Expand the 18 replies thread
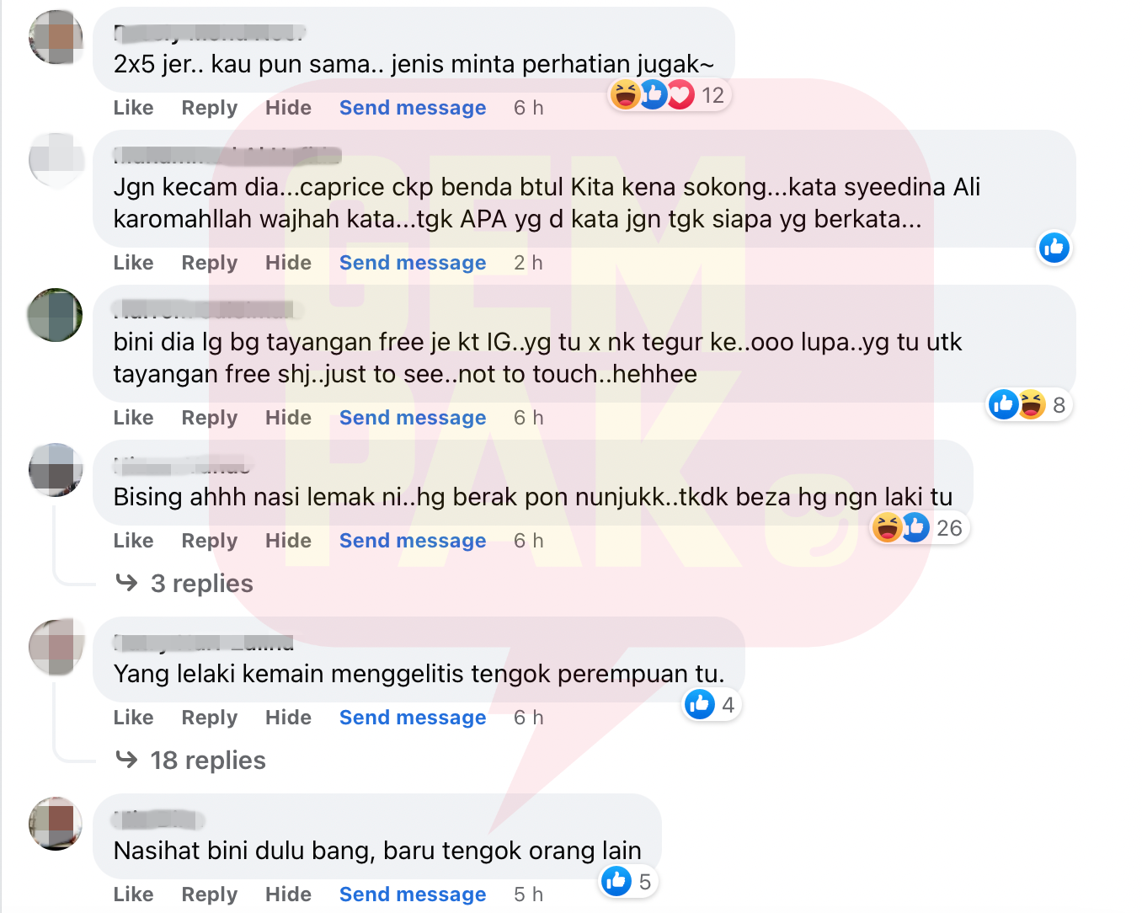The image size is (1142, 913). [x=208, y=761]
